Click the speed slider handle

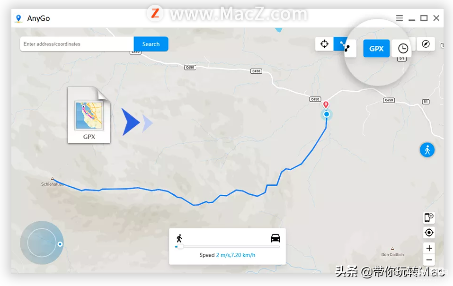tap(180, 246)
